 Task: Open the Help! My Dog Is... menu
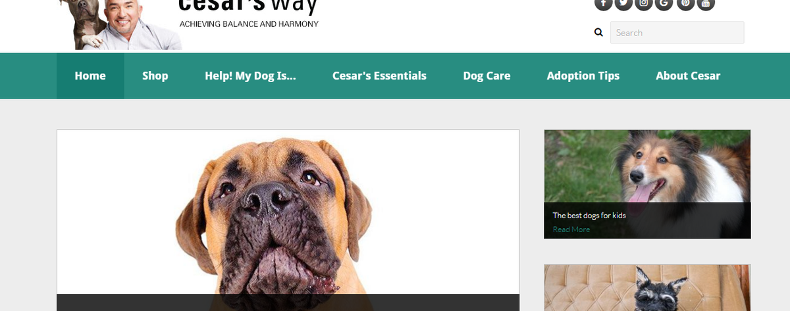[250, 76]
